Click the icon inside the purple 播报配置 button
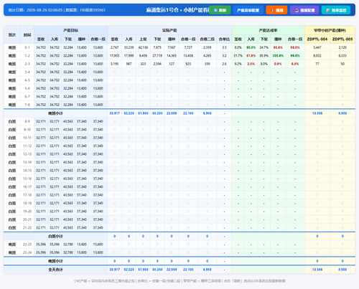Viewport: 359px width, 289px height. (x=297, y=11)
